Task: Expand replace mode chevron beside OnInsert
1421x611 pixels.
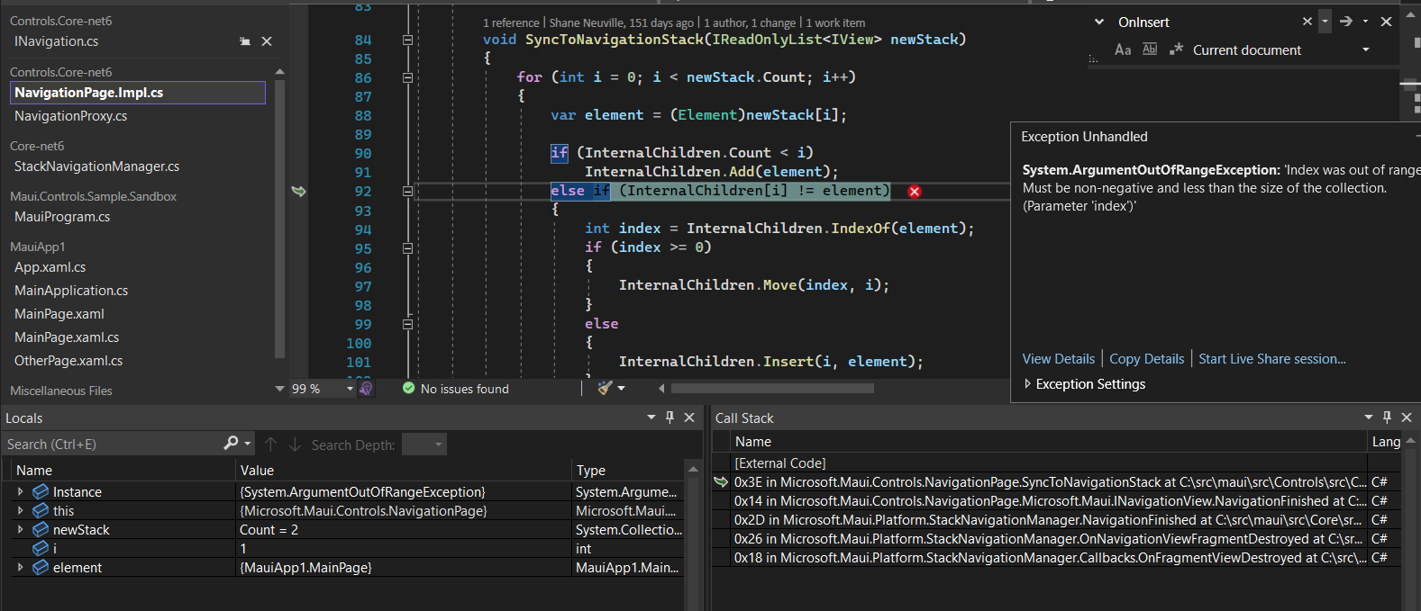Action: coord(1099,22)
